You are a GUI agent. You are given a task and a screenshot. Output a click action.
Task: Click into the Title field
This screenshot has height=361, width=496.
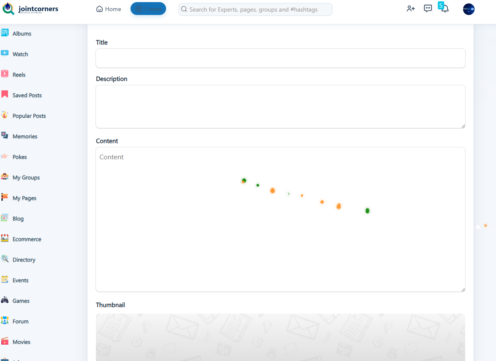tap(280, 58)
